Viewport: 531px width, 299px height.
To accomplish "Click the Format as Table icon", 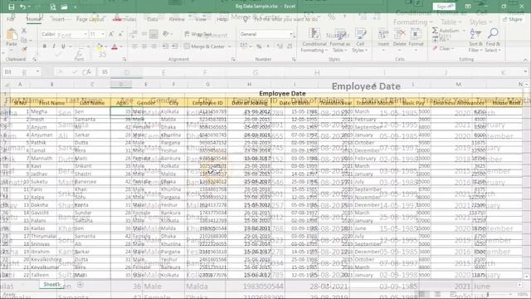I will point(339,34).
